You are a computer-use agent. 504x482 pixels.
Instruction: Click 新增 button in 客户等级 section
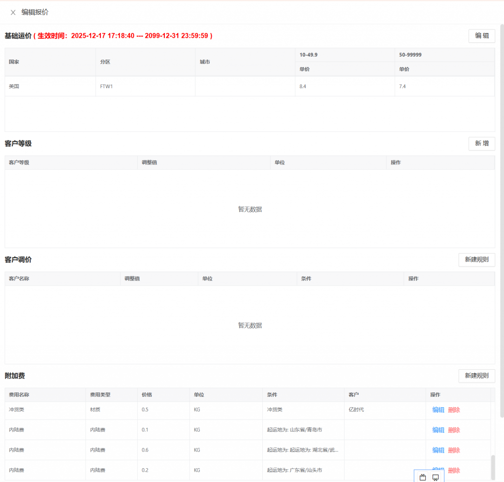point(481,144)
